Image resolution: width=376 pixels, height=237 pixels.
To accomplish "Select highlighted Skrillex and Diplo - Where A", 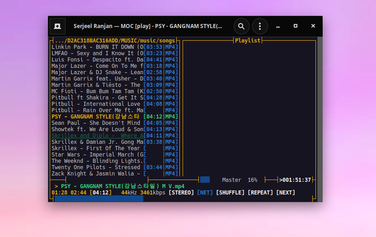I will click(x=115, y=136).
